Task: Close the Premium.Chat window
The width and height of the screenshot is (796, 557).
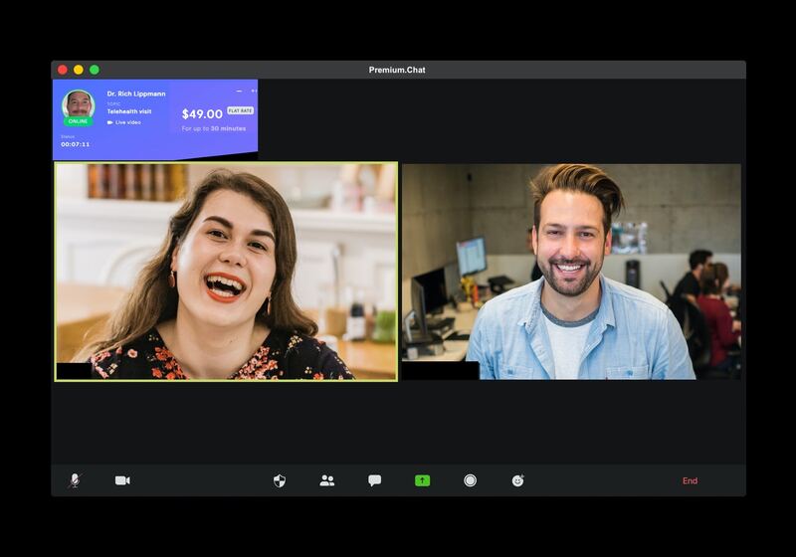Action: pos(63,70)
